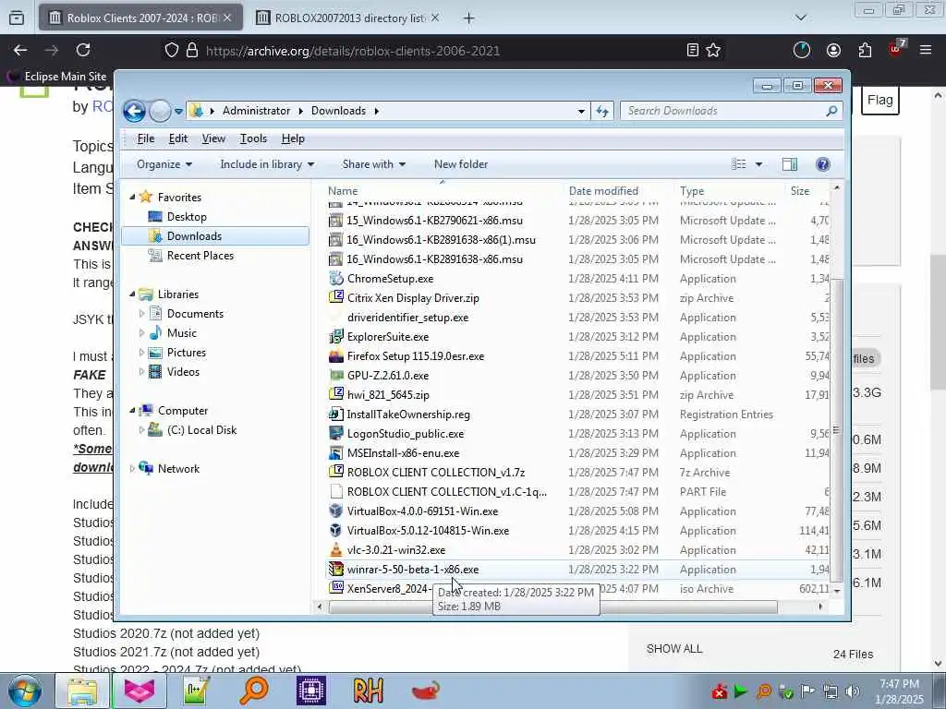Open the Include in library dropdown
The height and width of the screenshot is (709, 946).
267,164
